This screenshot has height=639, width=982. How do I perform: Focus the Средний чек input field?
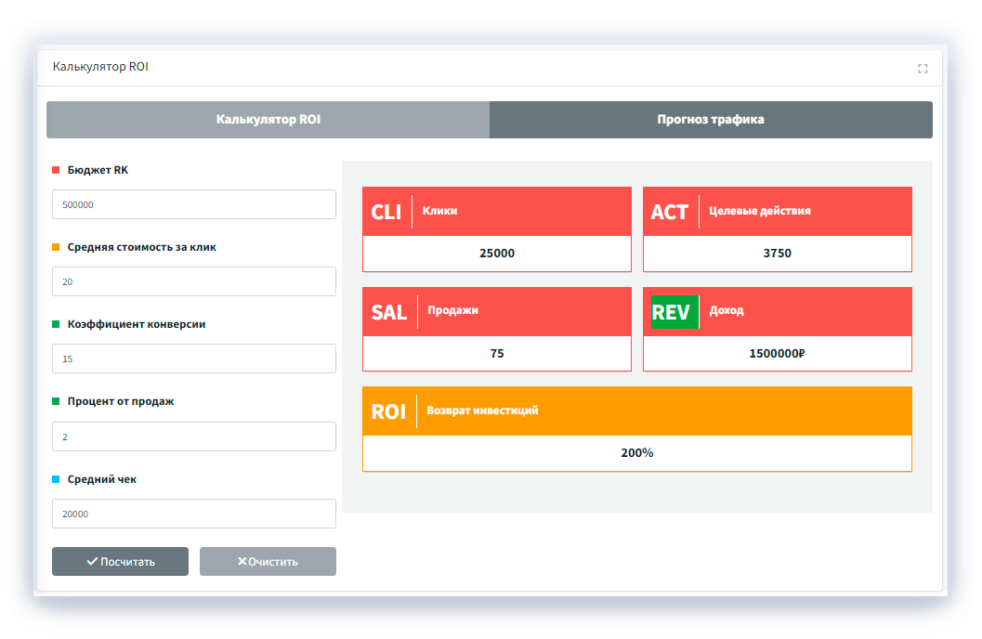point(193,514)
